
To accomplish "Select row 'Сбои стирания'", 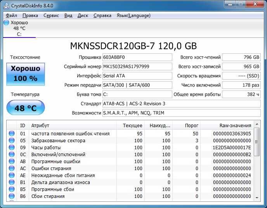I will click(130, 196).
